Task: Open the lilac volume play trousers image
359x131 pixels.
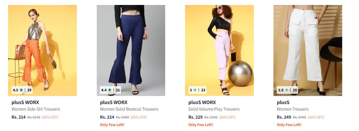Action: (x=219, y=50)
